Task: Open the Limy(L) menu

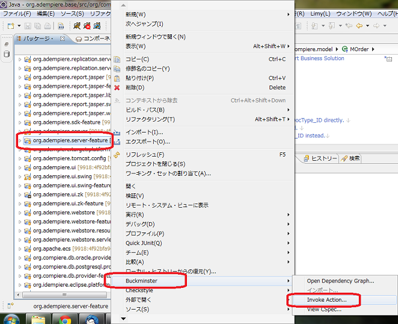Action: (320, 14)
